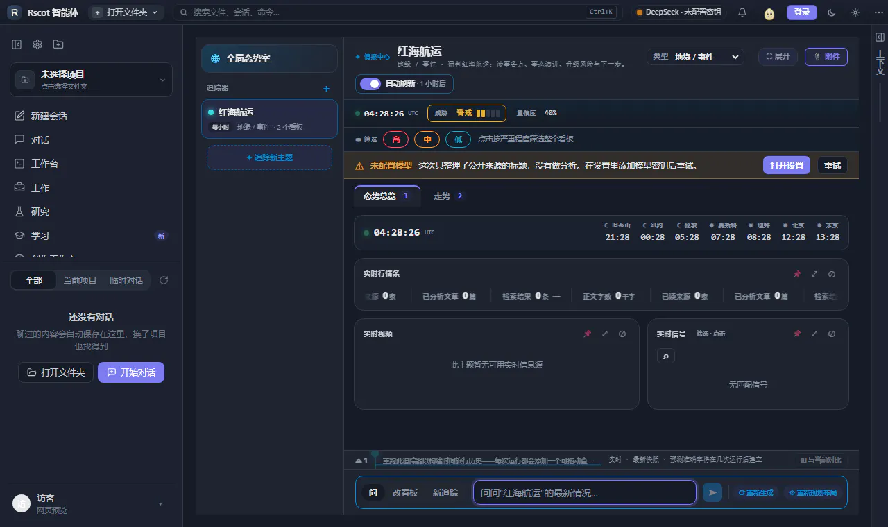The height and width of the screenshot is (527, 888).
Task: Filter board by 高 severity
Action: (395, 139)
